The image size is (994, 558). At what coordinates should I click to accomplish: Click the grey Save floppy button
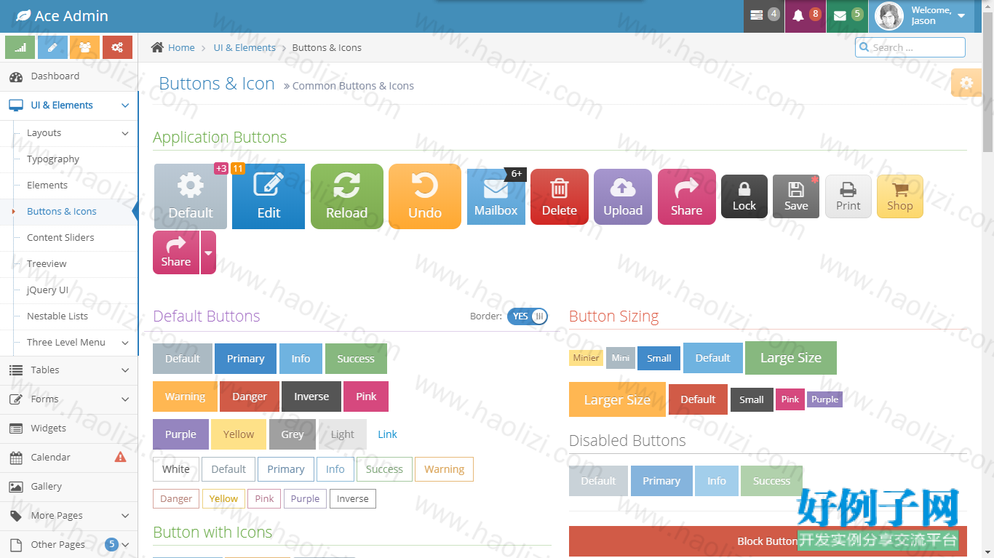tap(796, 196)
